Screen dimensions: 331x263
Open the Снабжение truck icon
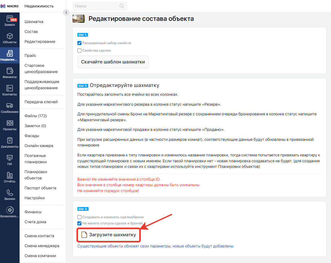click(10, 106)
